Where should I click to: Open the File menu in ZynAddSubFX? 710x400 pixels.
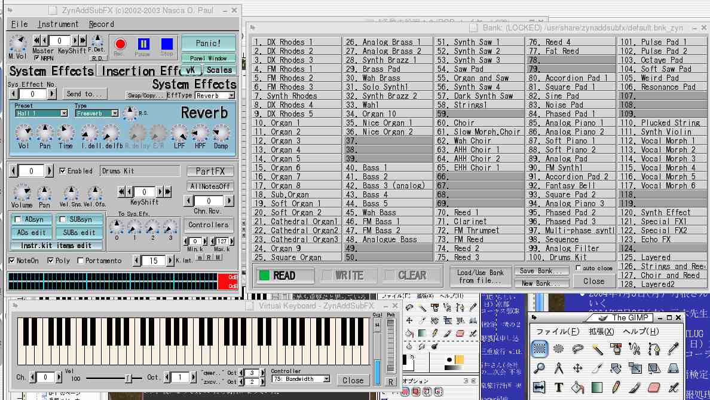pyautogui.click(x=20, y=24)
